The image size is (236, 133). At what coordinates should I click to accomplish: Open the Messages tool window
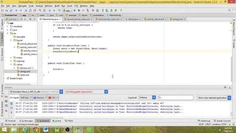(26, 121)
